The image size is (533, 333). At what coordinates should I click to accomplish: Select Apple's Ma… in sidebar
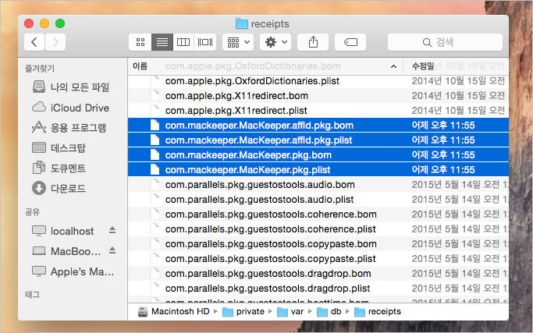pos(73,271)
